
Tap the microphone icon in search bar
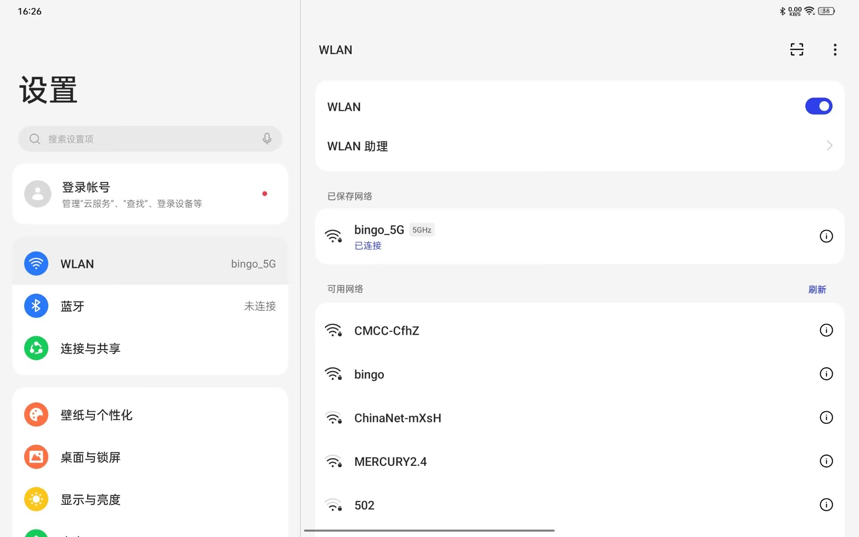[x=267, y=139]
